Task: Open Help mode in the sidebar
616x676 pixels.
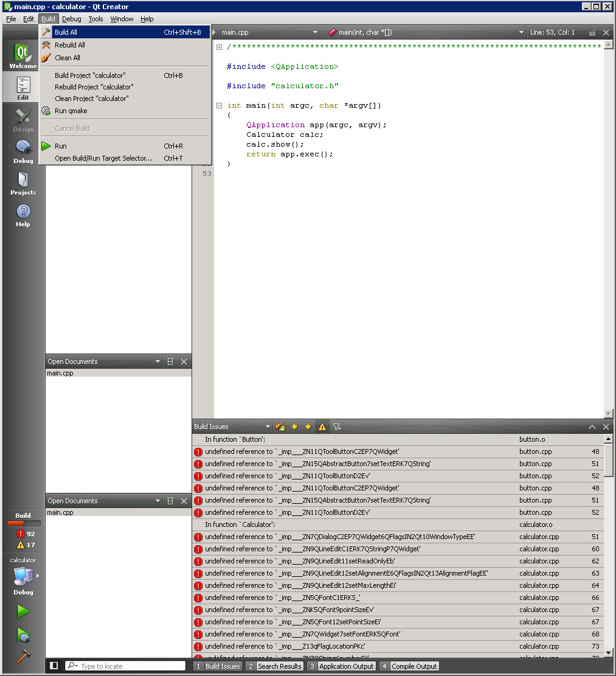Action: pos(23,214)
